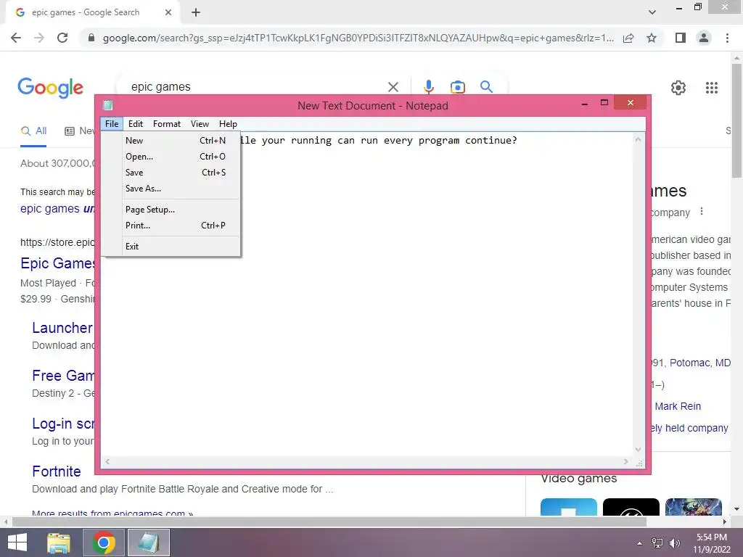Image resolution: width=743 pixels, height=557 pixels.
Task: Open Chrome tab search dropdown arrow
Action: click(652, 12)
